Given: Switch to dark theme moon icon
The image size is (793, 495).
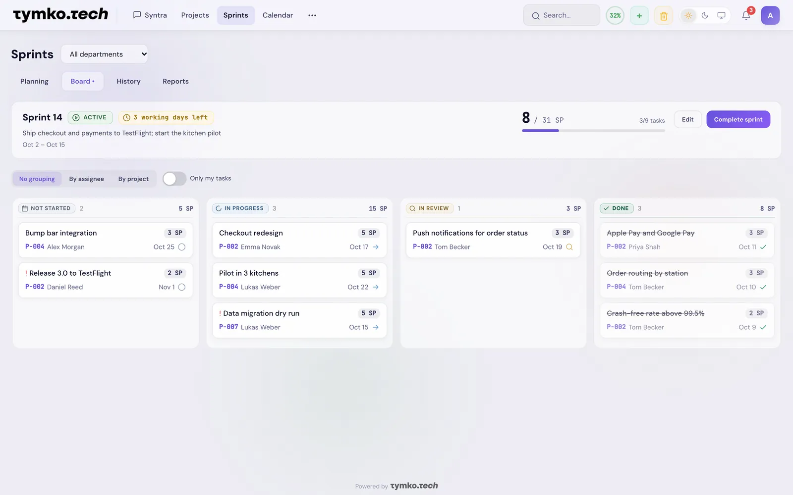Looking at the screenshot, I should [x=705, y=15].
